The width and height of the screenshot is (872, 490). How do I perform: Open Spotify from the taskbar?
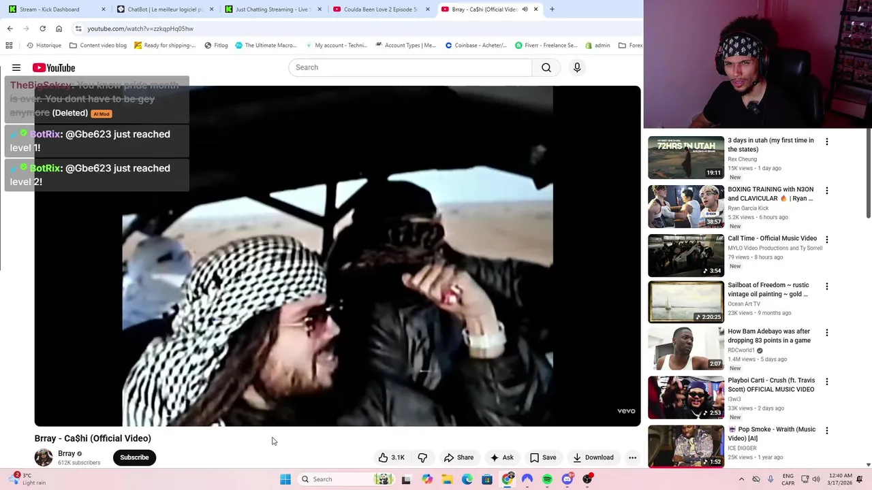[x=547, y=479]
